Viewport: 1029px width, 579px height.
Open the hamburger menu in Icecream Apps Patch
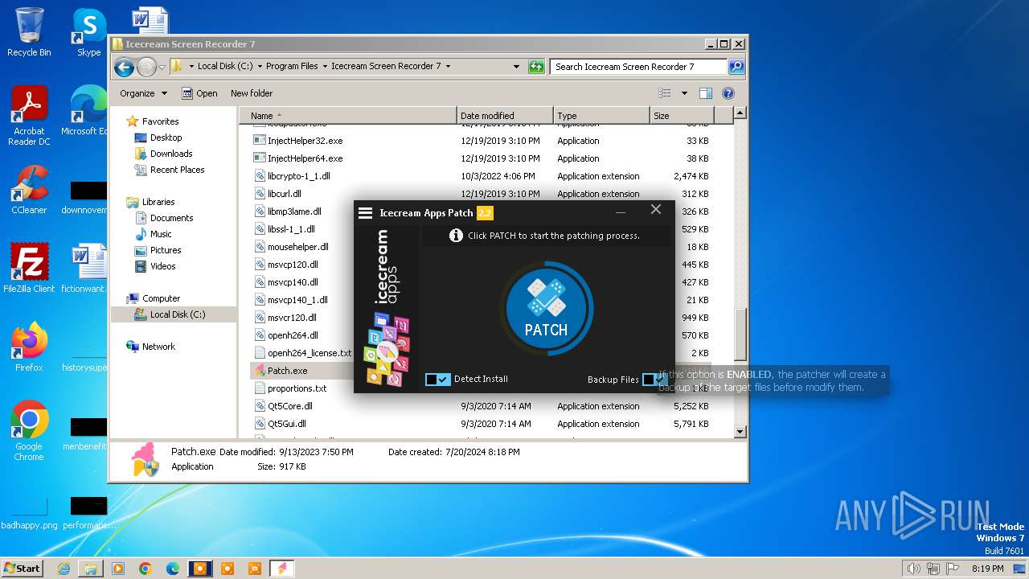tap(365, 213)
